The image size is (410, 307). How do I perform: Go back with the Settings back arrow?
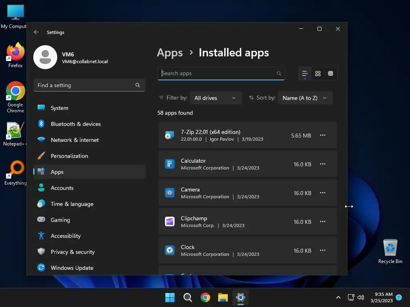[x=36, y=32]
